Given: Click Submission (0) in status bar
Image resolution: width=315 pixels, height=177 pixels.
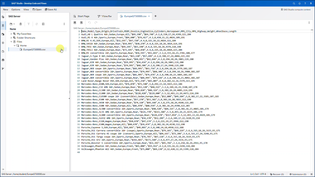Looking at the screenshot, I should coord(298,174).
